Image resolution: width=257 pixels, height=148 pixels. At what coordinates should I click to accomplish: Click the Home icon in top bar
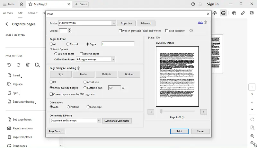(21, 4)
